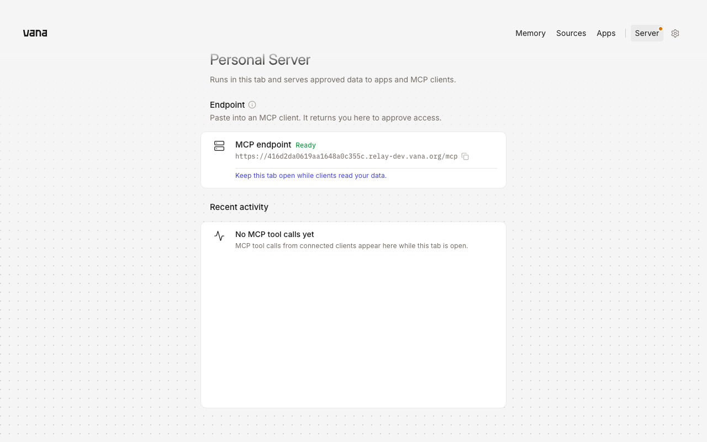Click the 'Paste into an MCP client' description

325,118
